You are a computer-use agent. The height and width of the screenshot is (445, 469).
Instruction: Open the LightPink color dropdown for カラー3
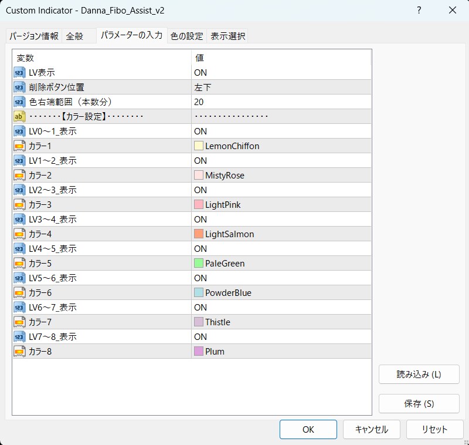tap(281, 204)
